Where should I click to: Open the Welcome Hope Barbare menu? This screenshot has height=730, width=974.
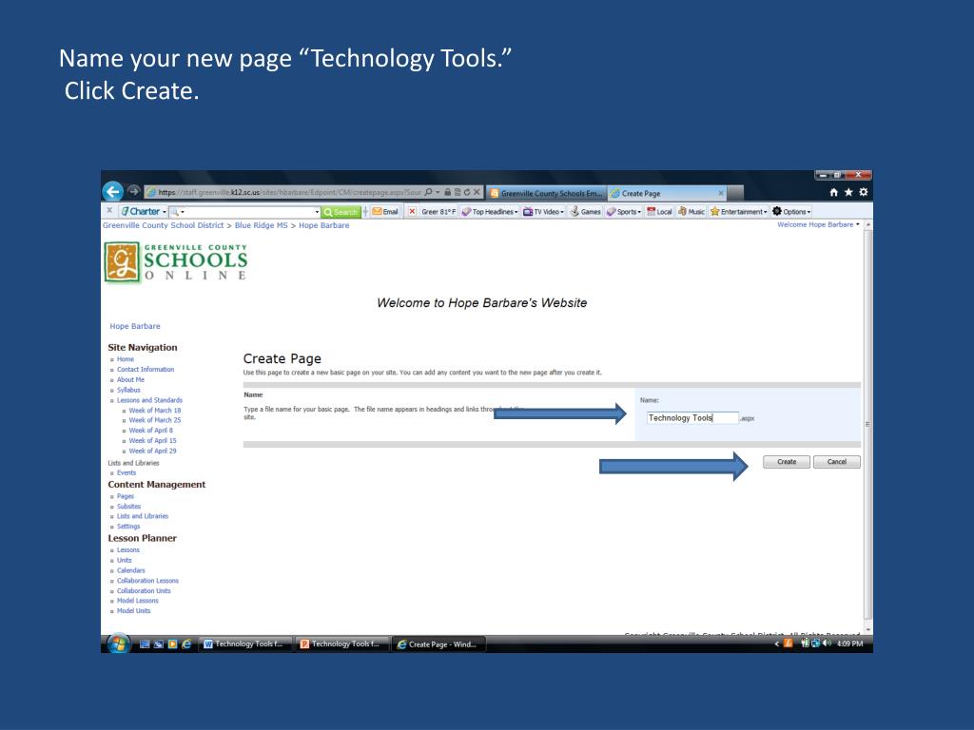818,225
